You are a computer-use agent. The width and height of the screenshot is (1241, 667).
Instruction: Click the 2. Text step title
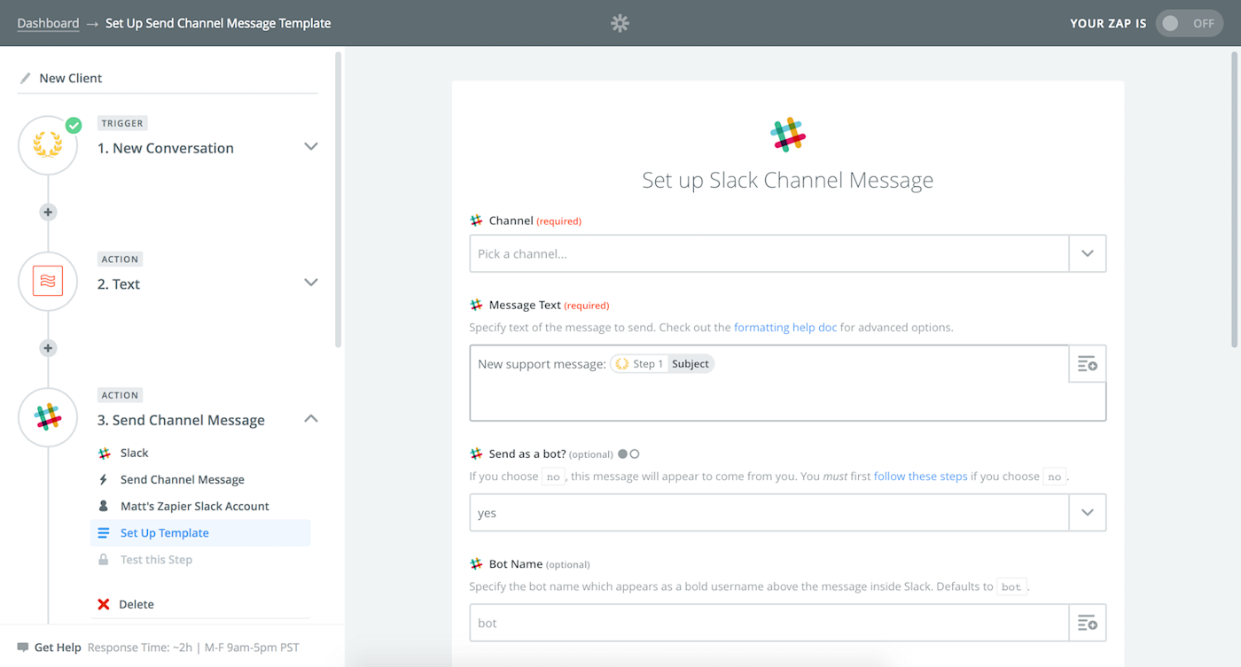click(119, 284)
